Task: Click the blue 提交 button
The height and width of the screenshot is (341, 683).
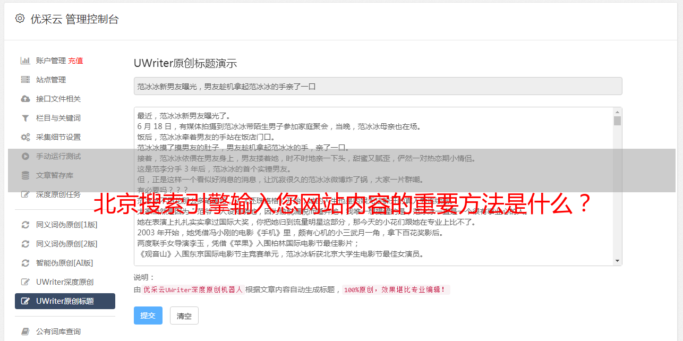Action: 148,316
